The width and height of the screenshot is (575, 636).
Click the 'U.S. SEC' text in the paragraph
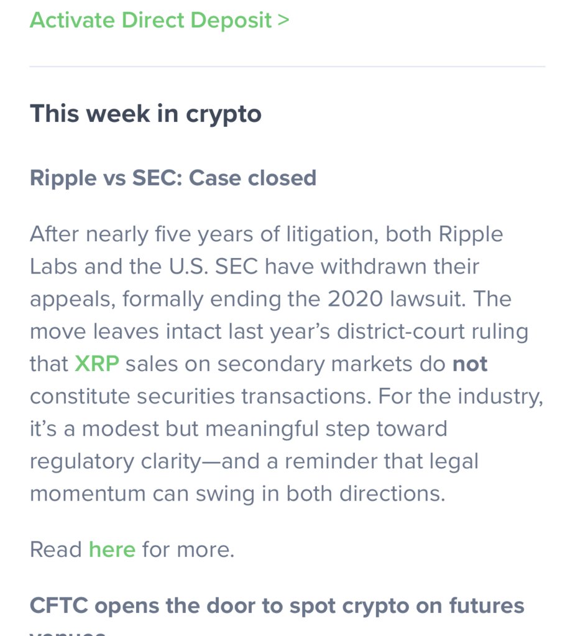[213, 267]
